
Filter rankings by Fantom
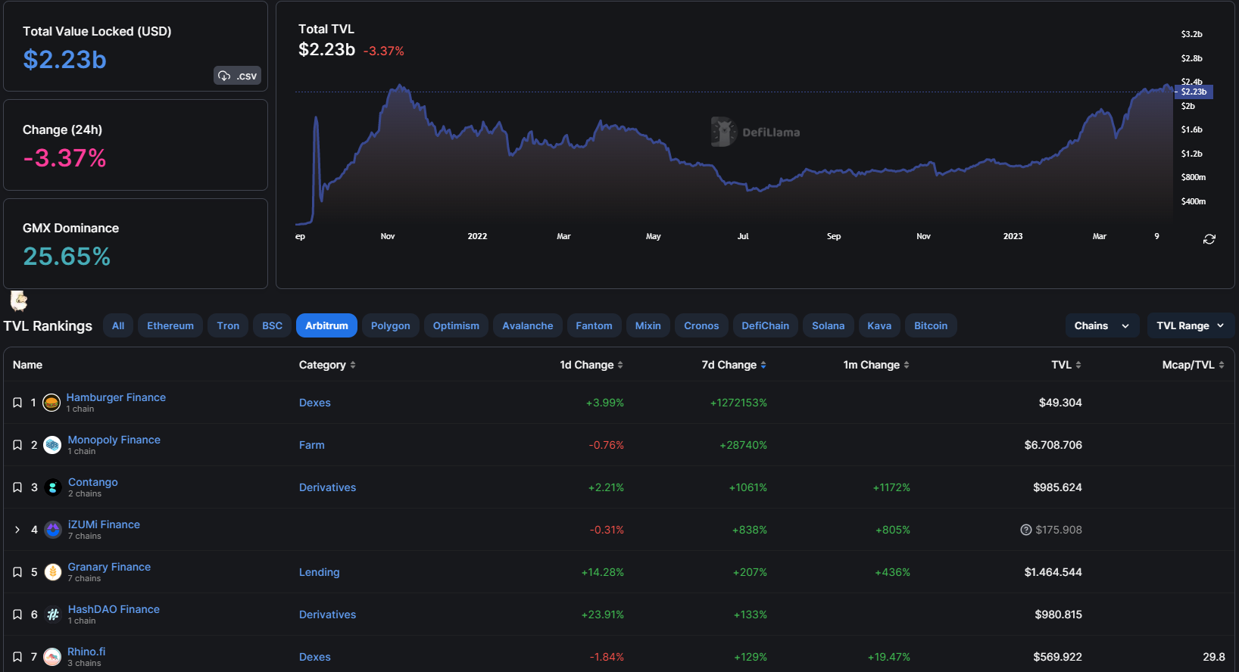click(x=594, y=325)
